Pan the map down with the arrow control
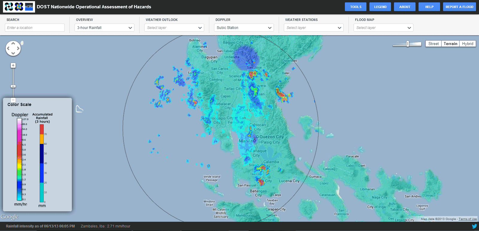Viewport: 479px width, 231px height. (13, 53)
